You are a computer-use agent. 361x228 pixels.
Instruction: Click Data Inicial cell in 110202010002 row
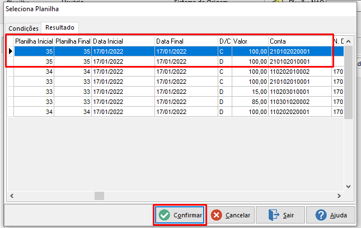coord(123,72)
